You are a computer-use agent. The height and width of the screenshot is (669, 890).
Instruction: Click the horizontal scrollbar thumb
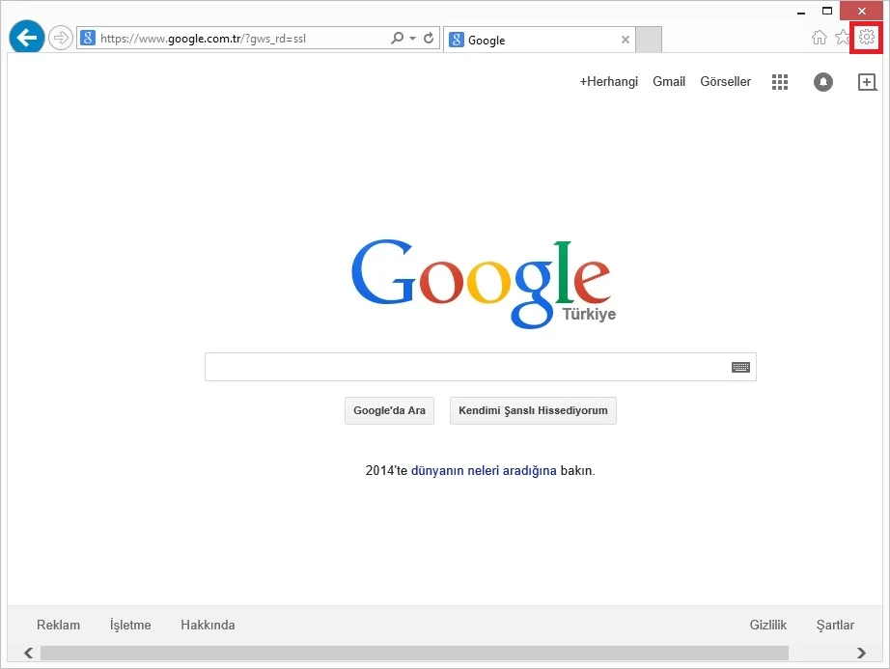[x=414, y=654]
